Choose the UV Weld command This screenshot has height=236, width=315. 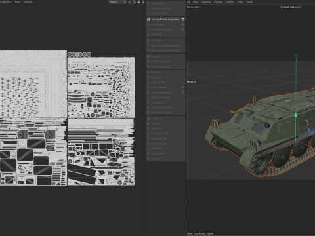165,35
